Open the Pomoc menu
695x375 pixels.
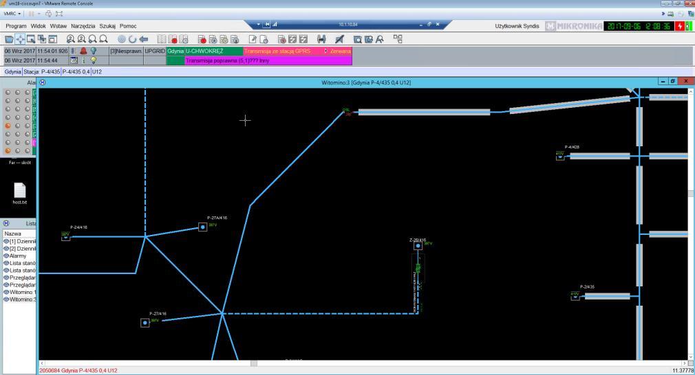[128, 26]
